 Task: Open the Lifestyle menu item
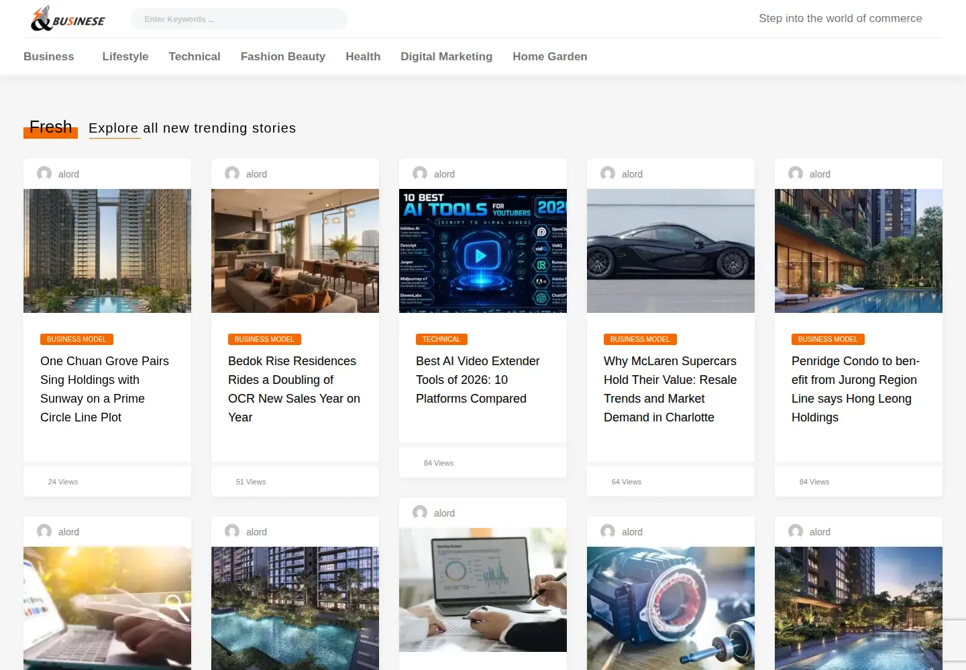[125, 56]
